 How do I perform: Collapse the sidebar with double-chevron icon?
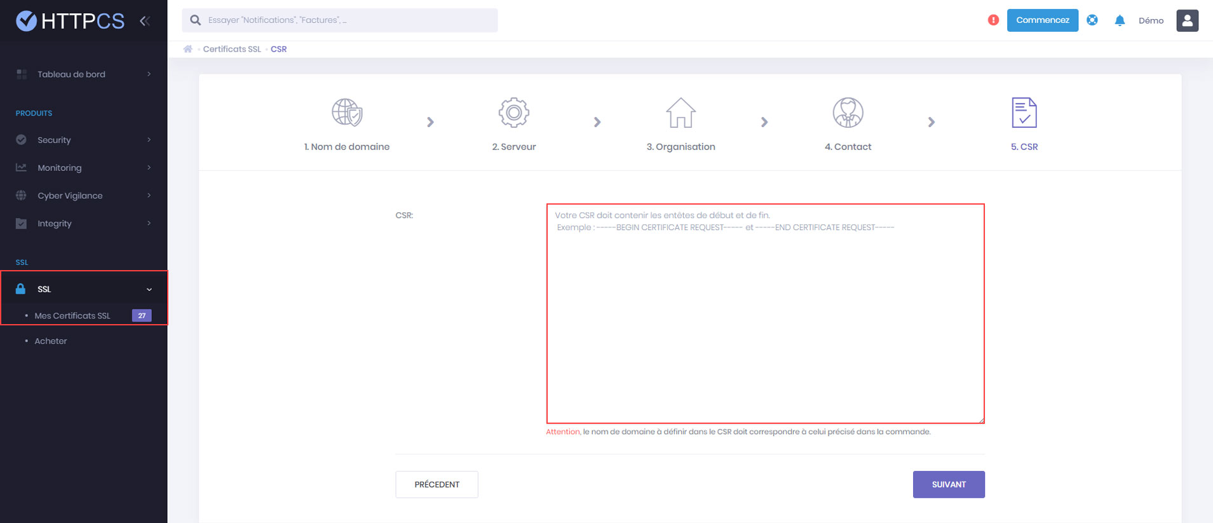145,21
